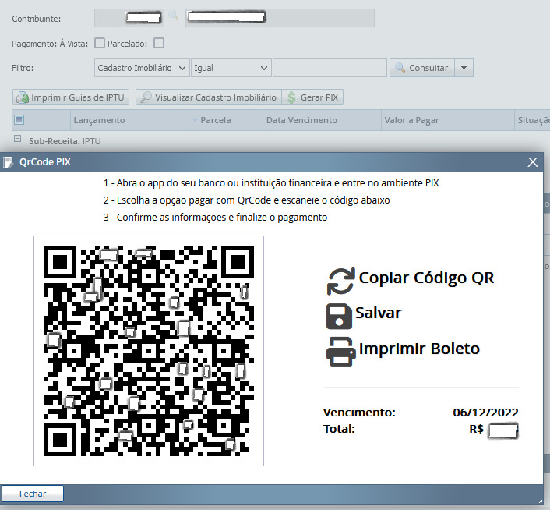Click the Gerar PIX button
This screenshot has width=550, height=510.
[x=312, y=97]
